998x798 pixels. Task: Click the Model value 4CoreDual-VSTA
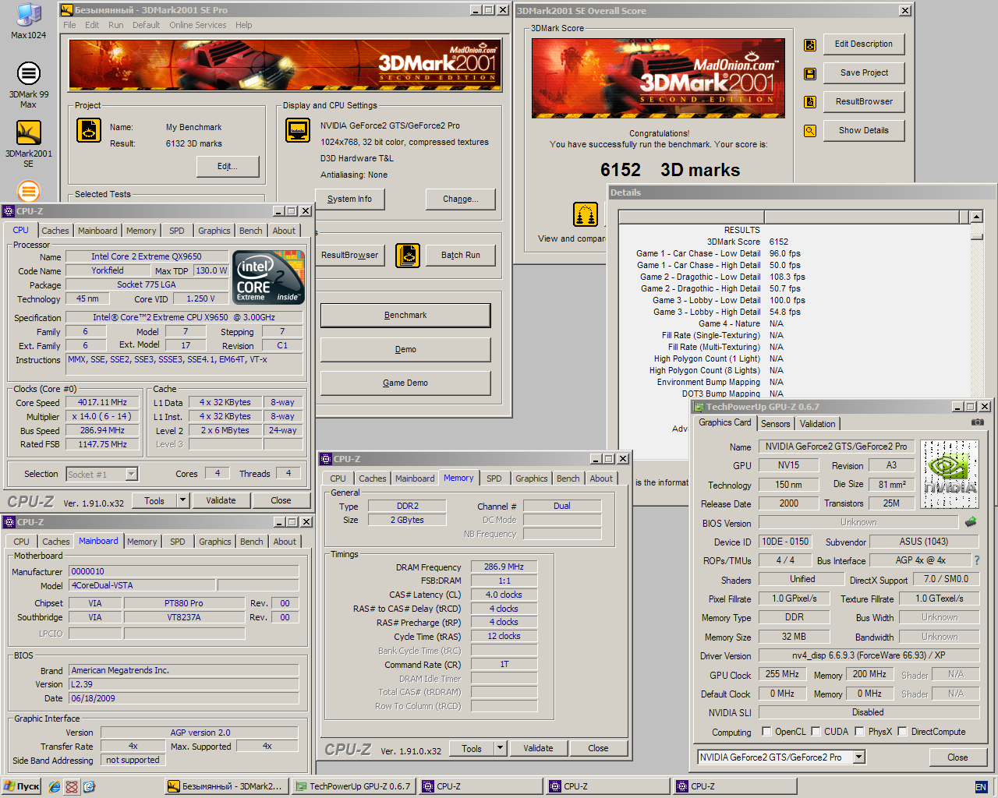pyautogui.click(x=143, y=586)
